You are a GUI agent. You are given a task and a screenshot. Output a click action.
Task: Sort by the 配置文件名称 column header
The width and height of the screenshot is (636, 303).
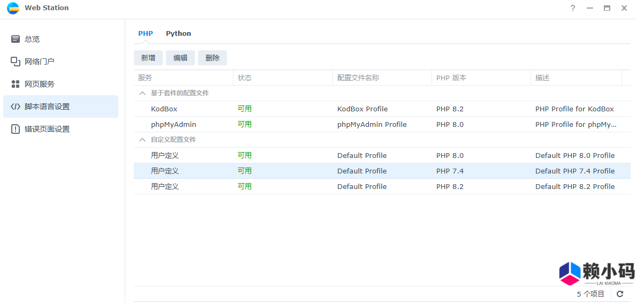click(382, 78)
